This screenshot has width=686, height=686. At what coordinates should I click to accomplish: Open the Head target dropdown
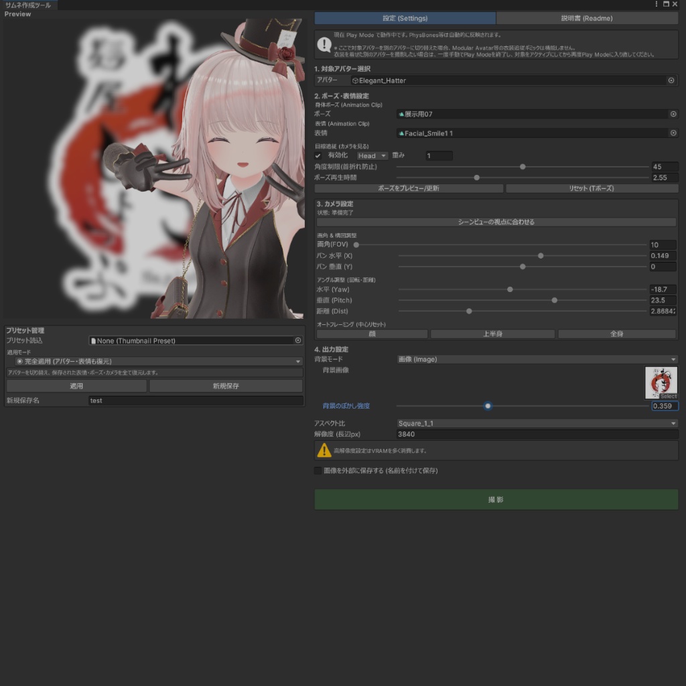tap(372, 155)
